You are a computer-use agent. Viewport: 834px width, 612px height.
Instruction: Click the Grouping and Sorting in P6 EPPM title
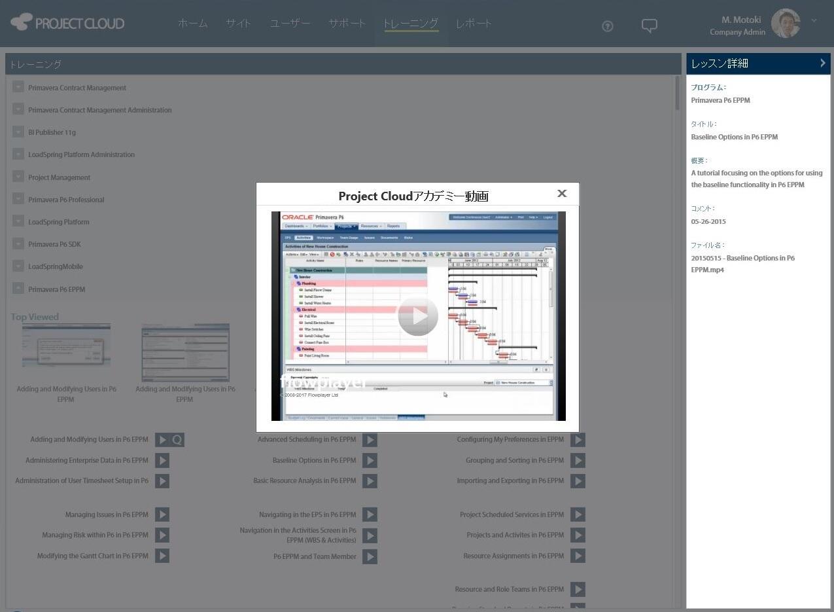[x=515, y=461]
